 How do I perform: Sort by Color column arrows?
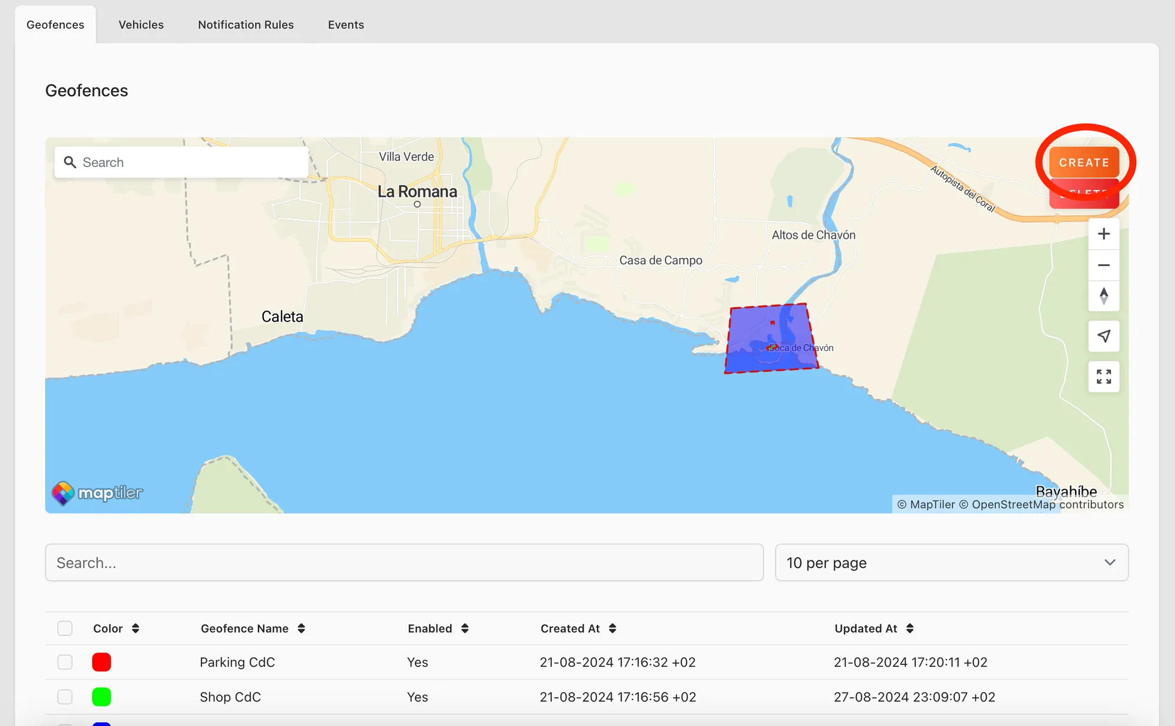coord(136,628)
